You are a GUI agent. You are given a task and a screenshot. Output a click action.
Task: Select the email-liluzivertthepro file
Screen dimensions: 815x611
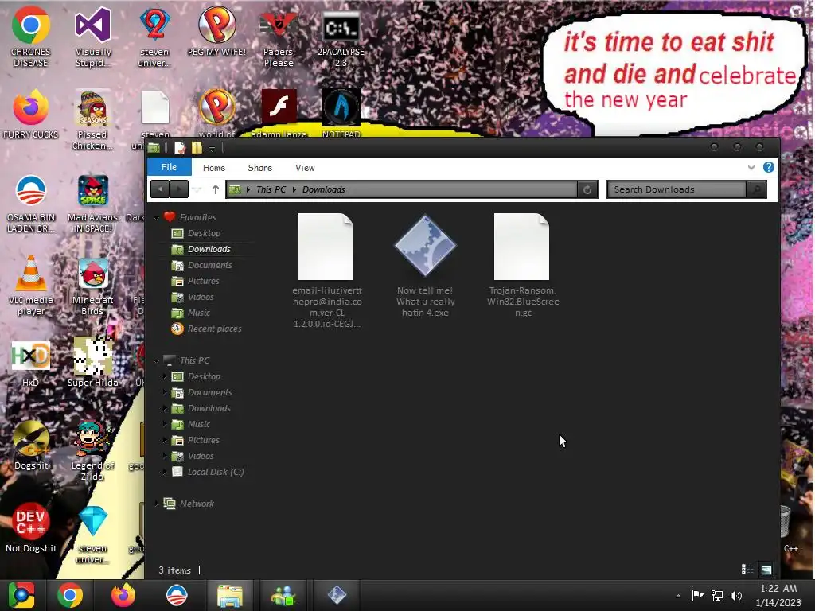coord(327,270)
